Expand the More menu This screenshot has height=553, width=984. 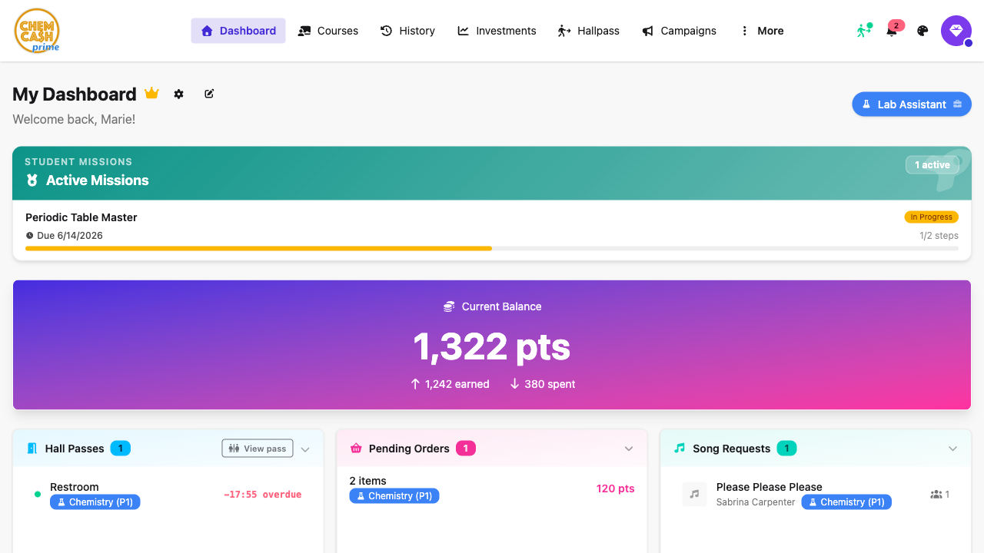coord(762,31)
